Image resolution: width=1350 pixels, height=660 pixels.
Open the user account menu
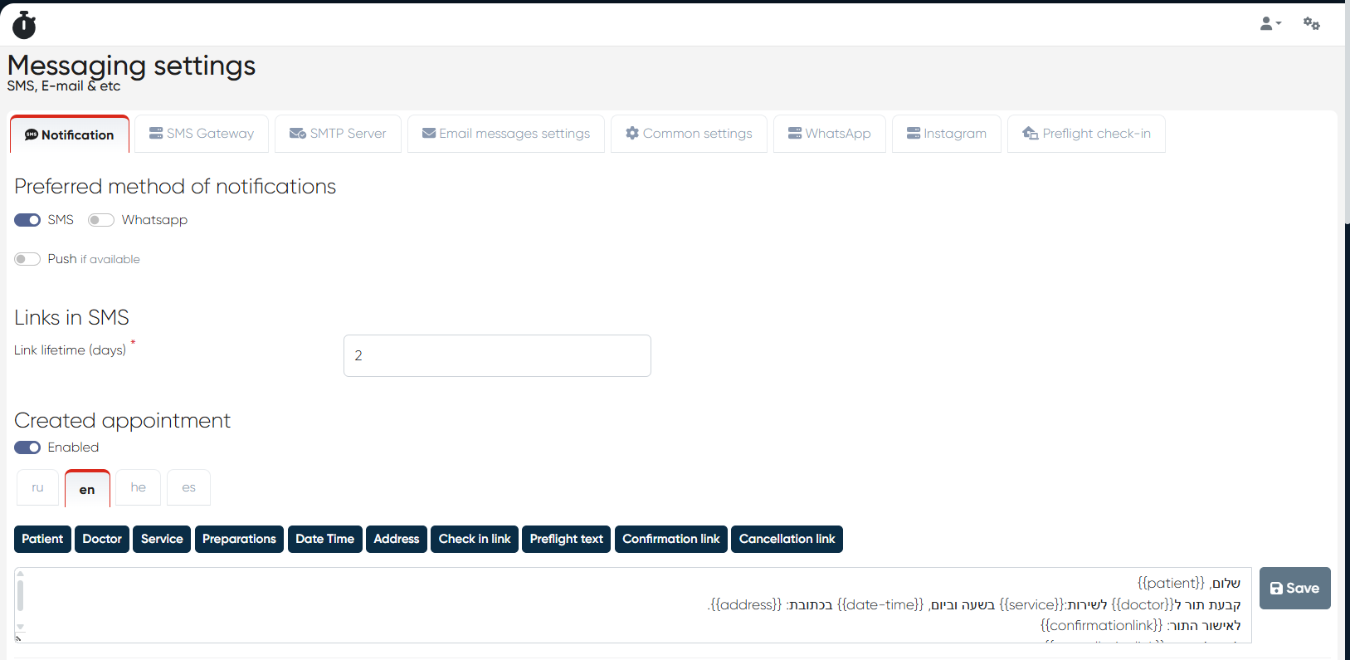pyautogui.click(x=1270, y=24)
